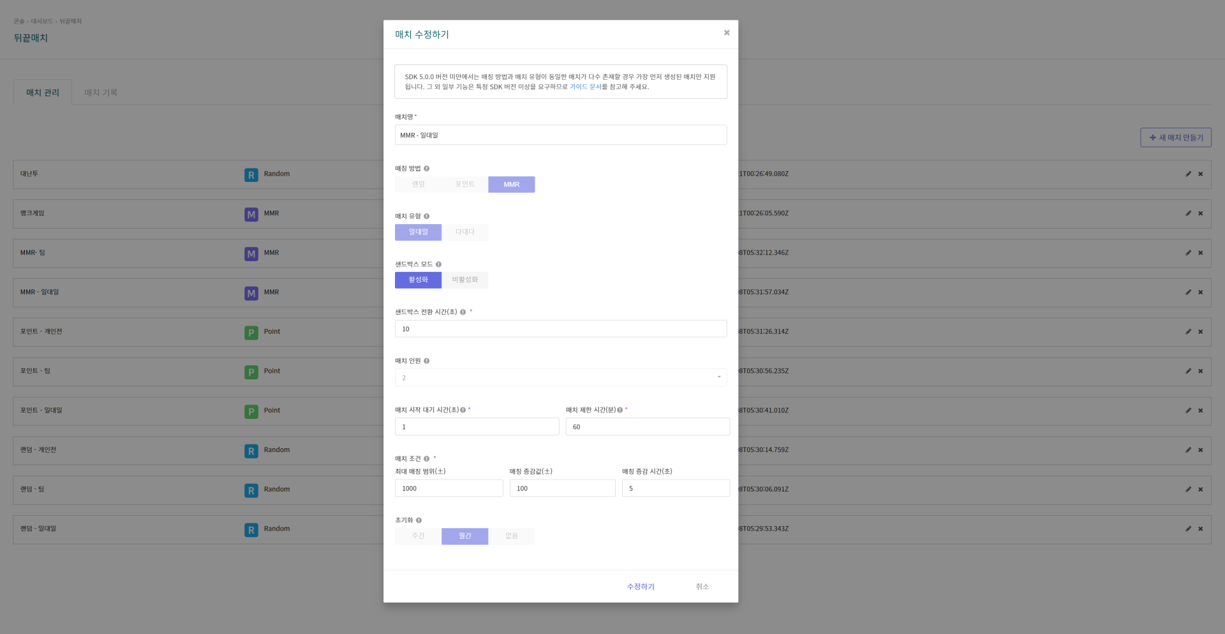The width and height of the screenshot is (1225, 634).
Task: Delete the 랭크게임 match
Action: pos(1200,213)
